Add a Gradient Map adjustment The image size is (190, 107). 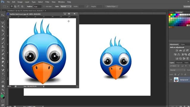(187, 59)
